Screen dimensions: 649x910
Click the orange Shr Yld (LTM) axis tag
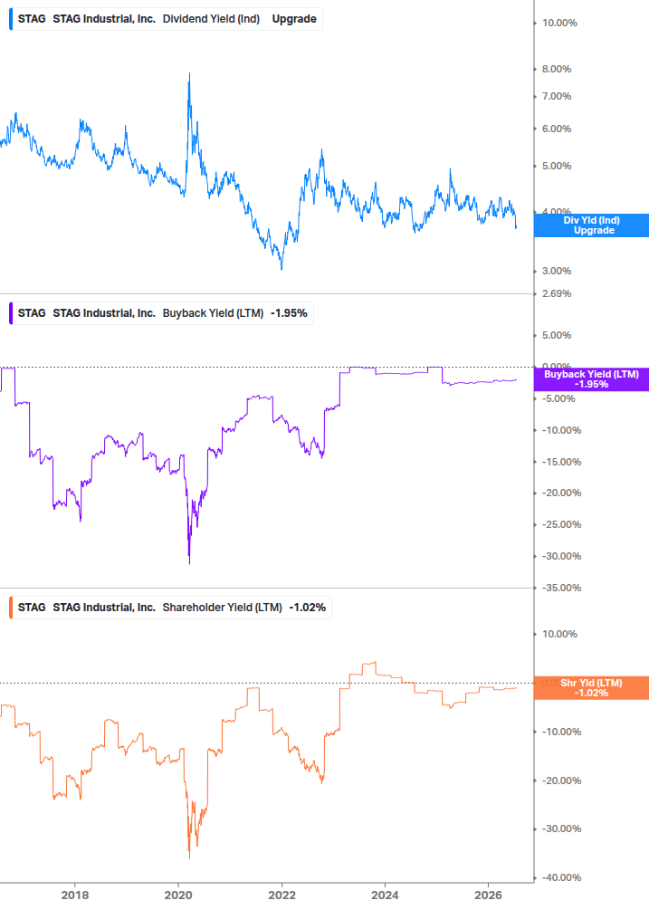[591, 688]
